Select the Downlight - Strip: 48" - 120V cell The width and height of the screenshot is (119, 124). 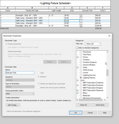pos(32,26)
